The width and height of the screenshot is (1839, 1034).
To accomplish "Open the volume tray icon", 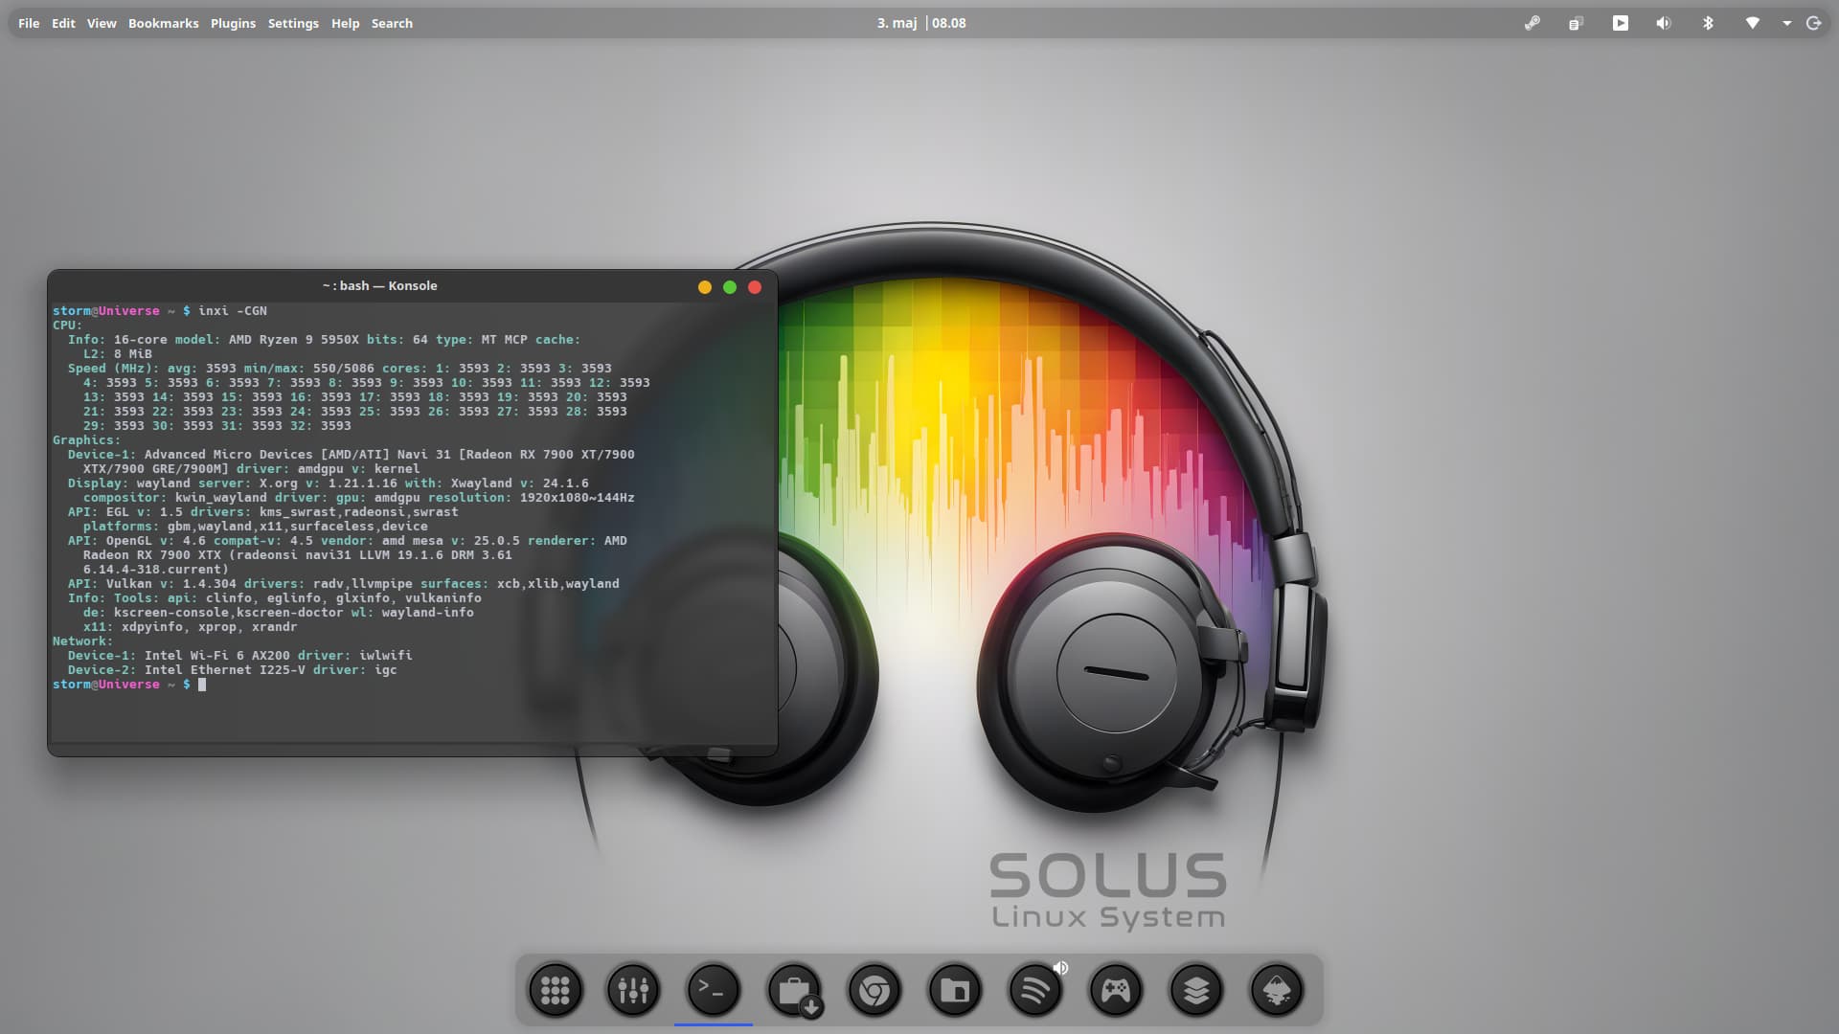I will pos(1664,23).
